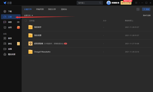Open the user avatar profile

tap(109, 3)
